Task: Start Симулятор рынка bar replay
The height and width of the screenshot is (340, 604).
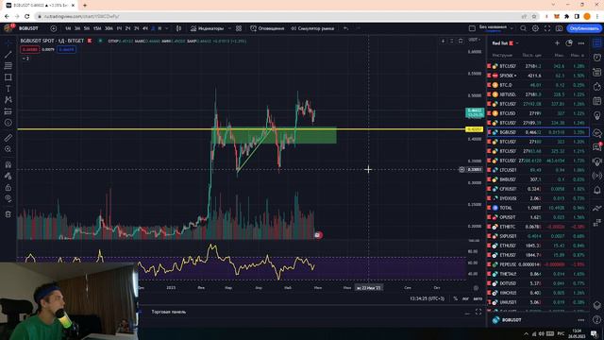Action: [312, 28]
